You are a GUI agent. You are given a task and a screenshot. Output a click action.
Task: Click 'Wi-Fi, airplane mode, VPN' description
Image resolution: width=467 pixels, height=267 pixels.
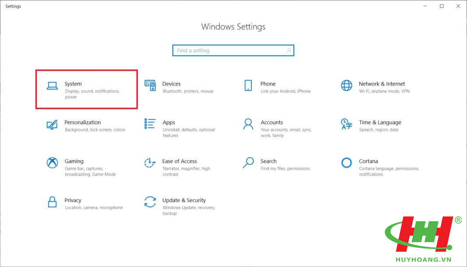[x=384, y=91]
